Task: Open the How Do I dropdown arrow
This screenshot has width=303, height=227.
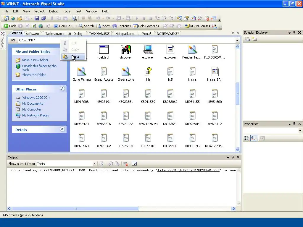Action: pos(76,26)
